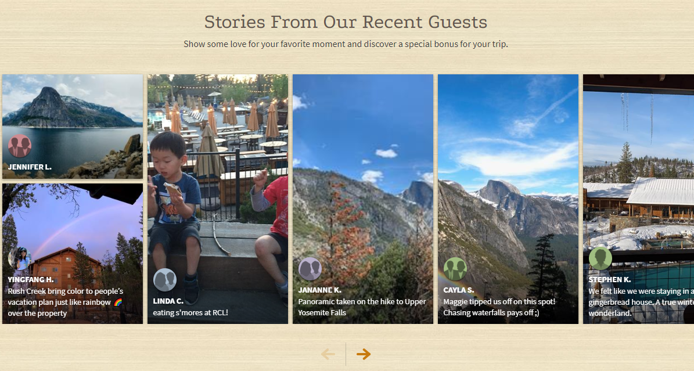Click the caption 'eating s'mores at RCL!'
694x371 pixels.
click(x=190, y=312)
